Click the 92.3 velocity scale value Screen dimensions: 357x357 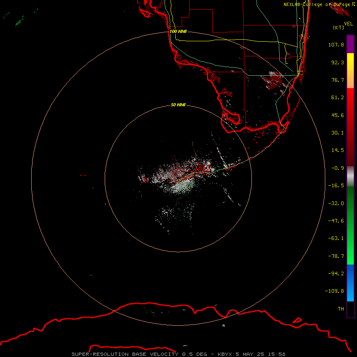click(x=338, y=62)
